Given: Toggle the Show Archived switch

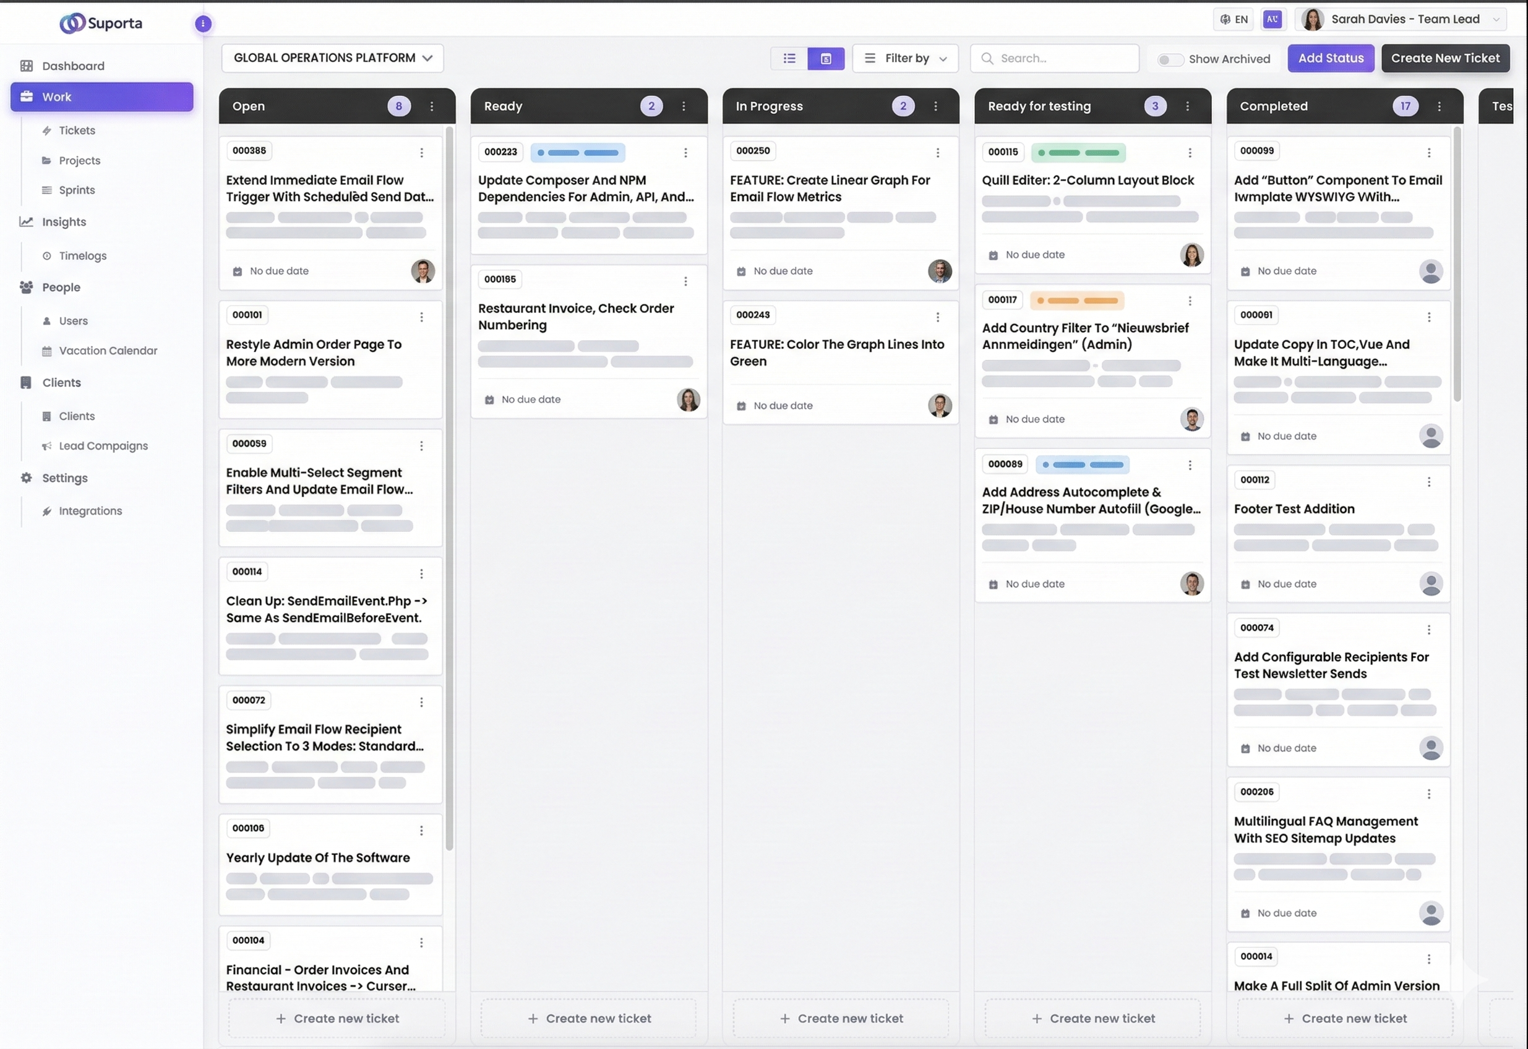Looking at the screenshot, I should [x=1170, y=59].
